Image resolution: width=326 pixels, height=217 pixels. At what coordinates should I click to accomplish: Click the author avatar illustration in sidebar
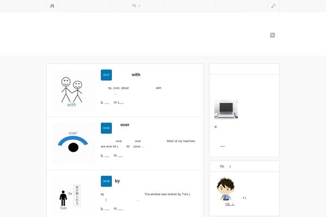click(225, 189)
